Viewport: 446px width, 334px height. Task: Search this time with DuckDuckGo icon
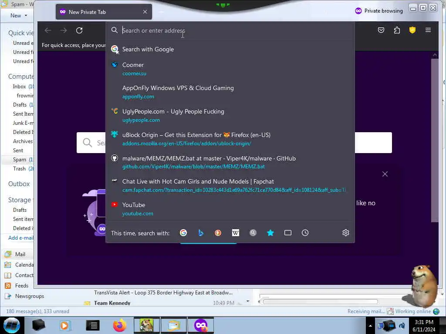coord(218,233)
